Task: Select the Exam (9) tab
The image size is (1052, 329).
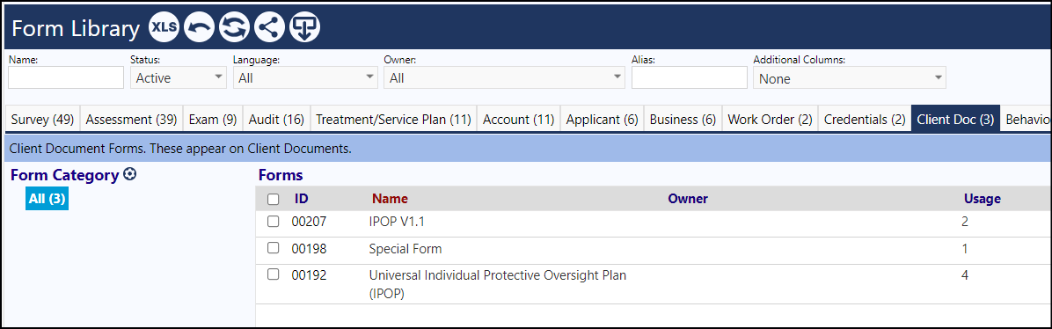Action: click(213, 120)
